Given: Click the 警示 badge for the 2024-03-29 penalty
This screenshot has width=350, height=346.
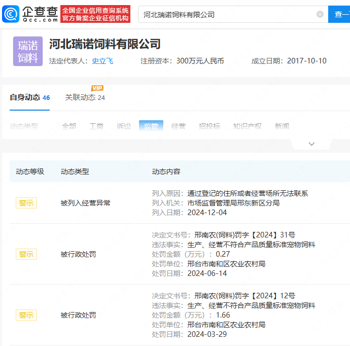Looking at the screenshot, I should pos(26,315).
